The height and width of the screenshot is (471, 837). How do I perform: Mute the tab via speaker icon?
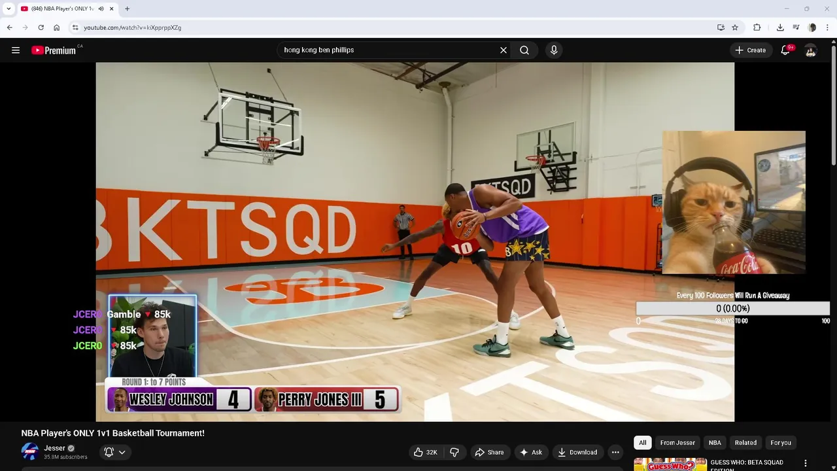[101, 9]
